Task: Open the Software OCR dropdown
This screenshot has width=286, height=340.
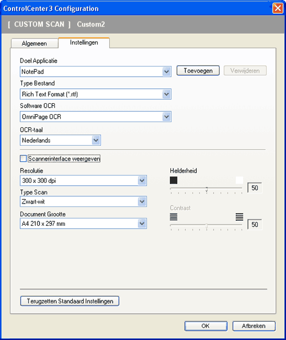Action: 166,116
